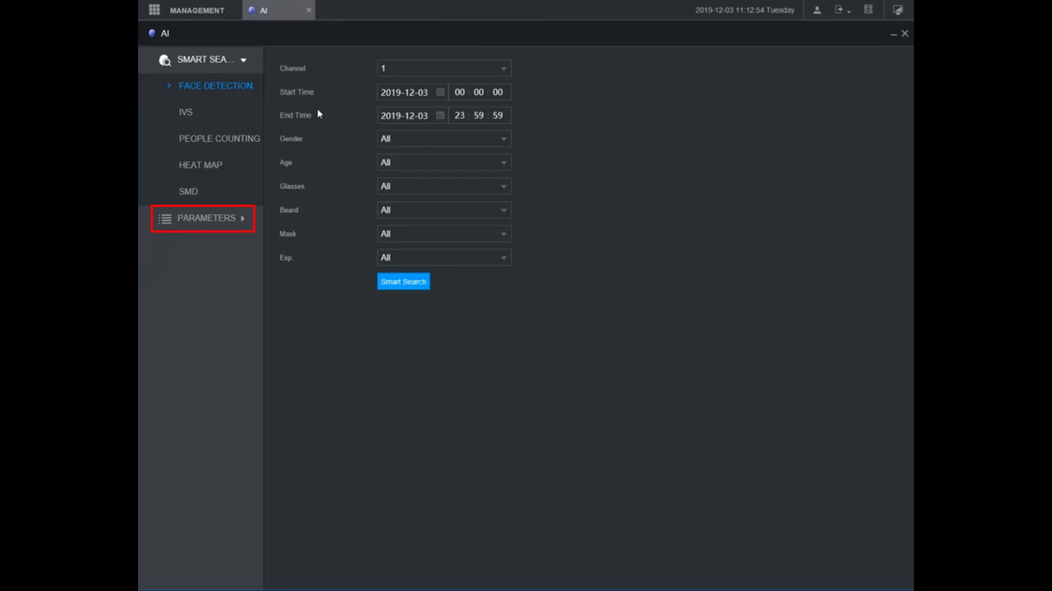Go to Heat Map
Viewport: 1052px width, 591px height.
coord(201,165)
